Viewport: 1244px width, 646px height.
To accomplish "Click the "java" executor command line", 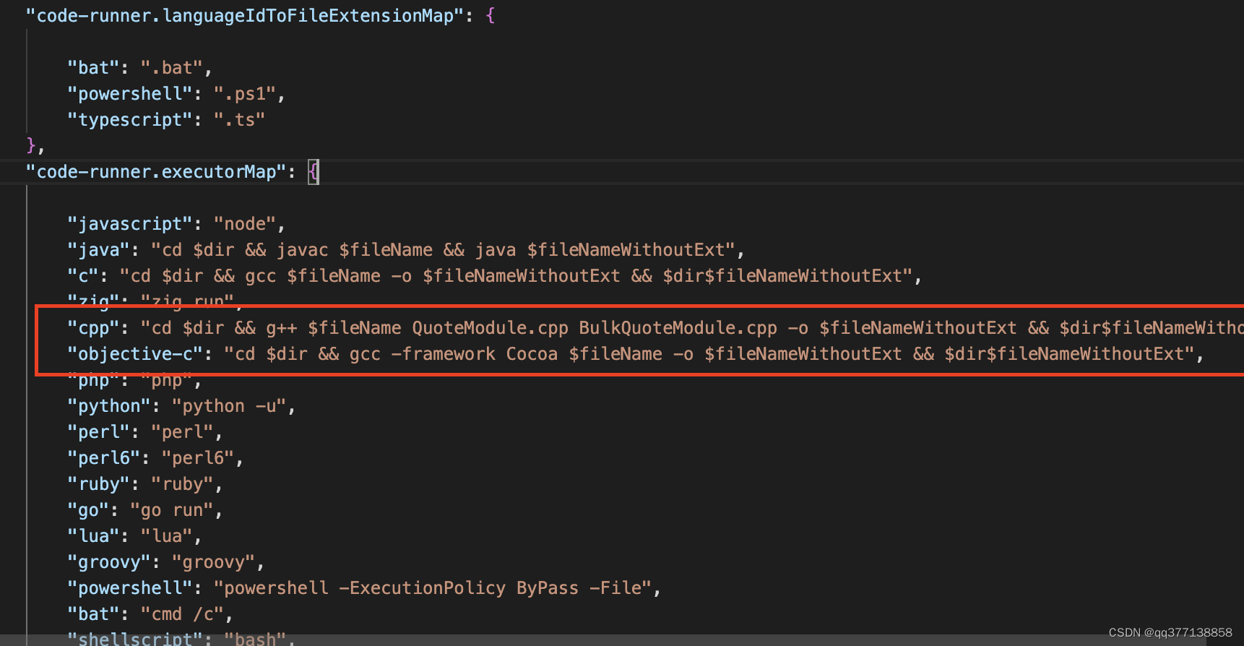I will 406,250.
